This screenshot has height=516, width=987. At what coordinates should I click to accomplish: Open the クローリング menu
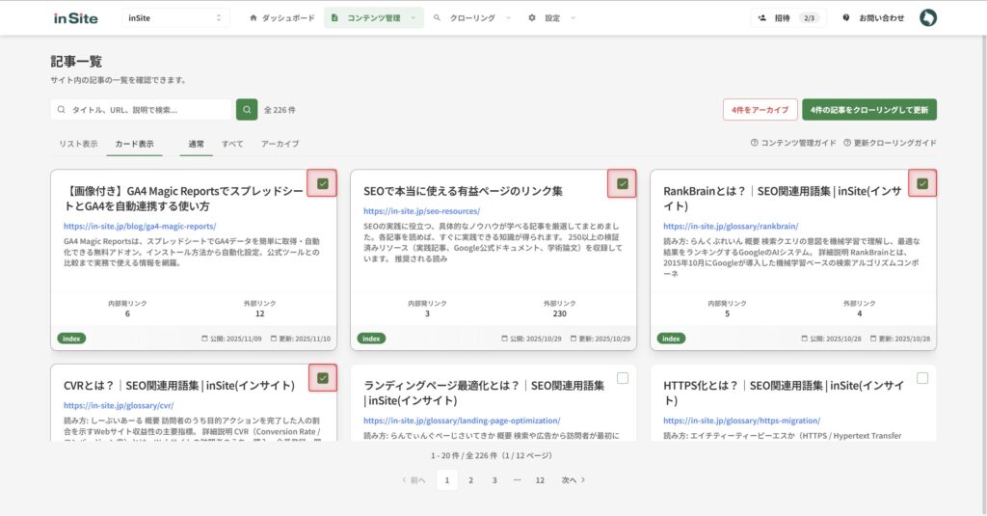(x=472, y=18)
